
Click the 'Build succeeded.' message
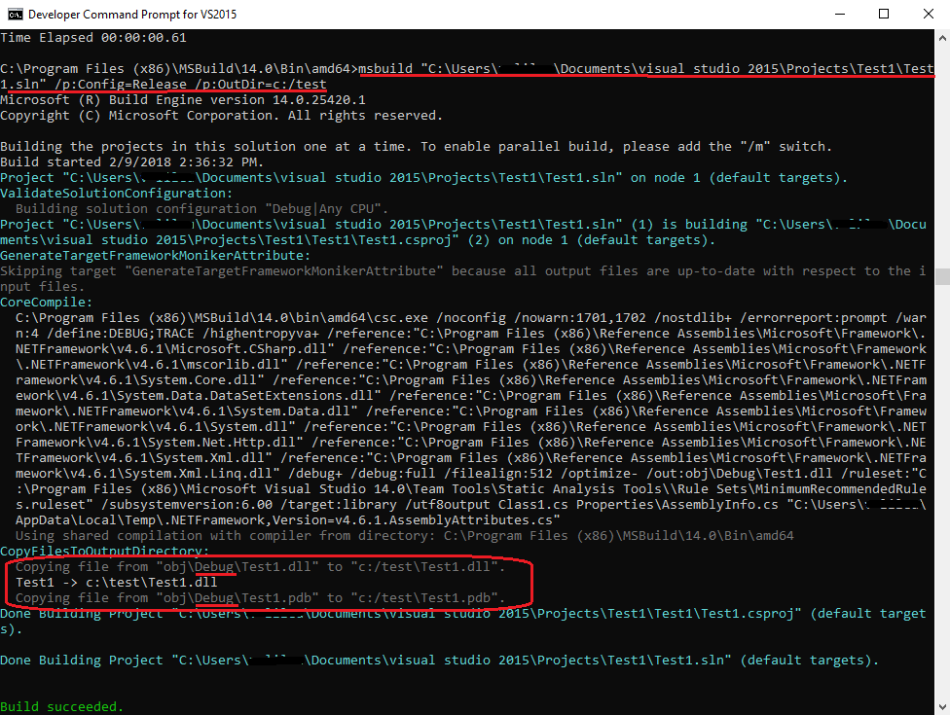tap(61, 706)
